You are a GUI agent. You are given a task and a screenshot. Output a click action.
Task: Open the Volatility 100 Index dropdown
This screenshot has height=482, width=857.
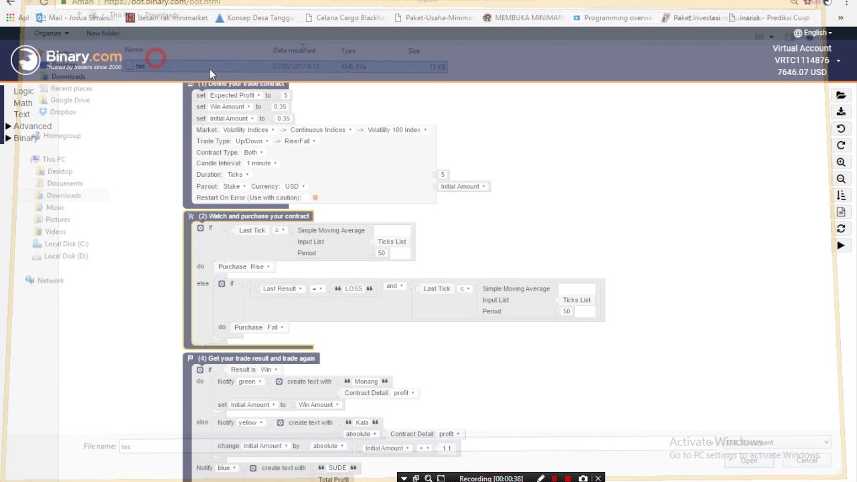pos(397,130)
